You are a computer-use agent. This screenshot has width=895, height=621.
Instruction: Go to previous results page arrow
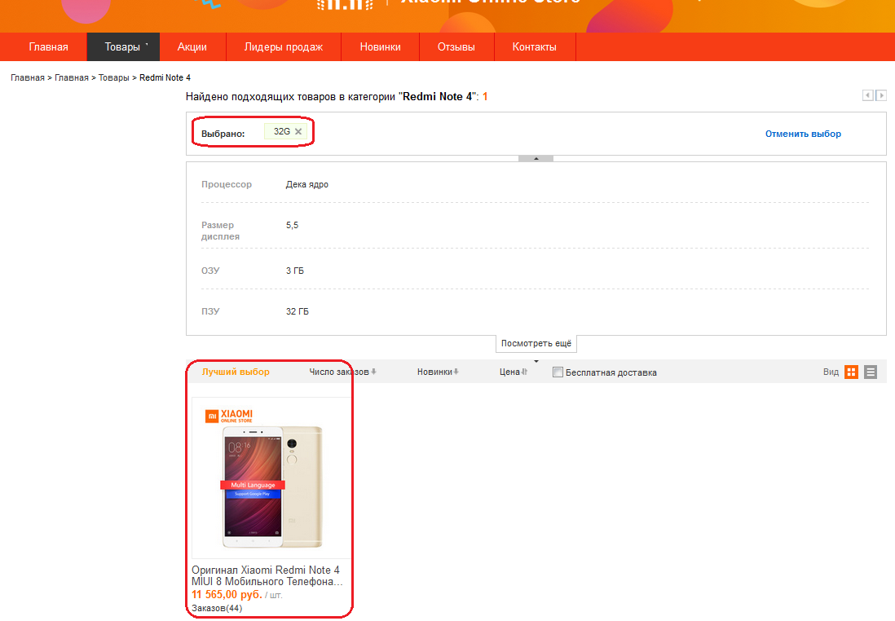pyautogui.click(x=867, y=95)
